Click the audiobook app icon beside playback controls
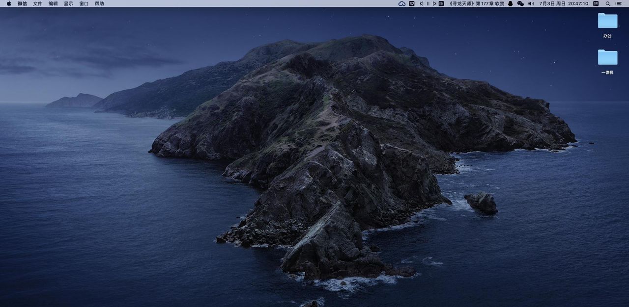This screenshot has height=307, width=629. (441, 3)
